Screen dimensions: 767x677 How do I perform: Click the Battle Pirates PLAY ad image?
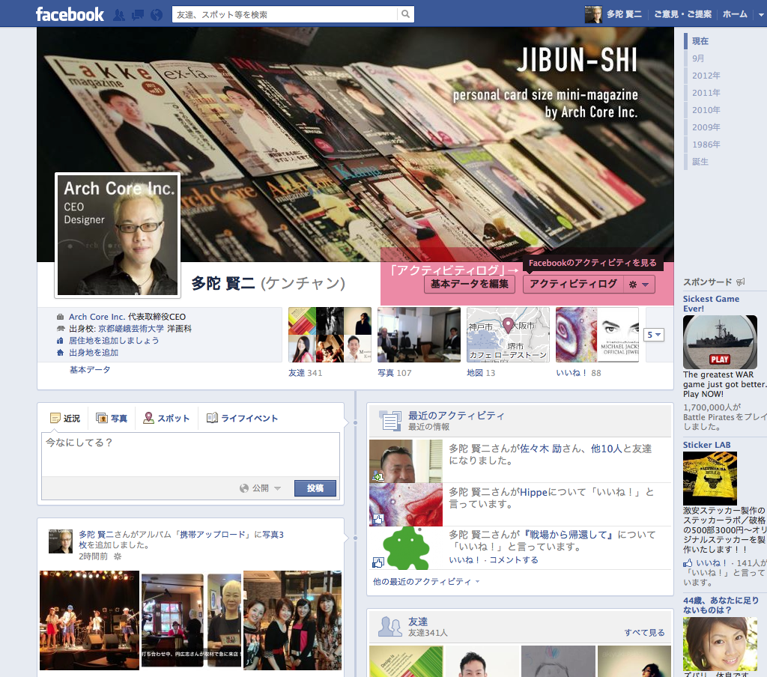coord(720,342)
